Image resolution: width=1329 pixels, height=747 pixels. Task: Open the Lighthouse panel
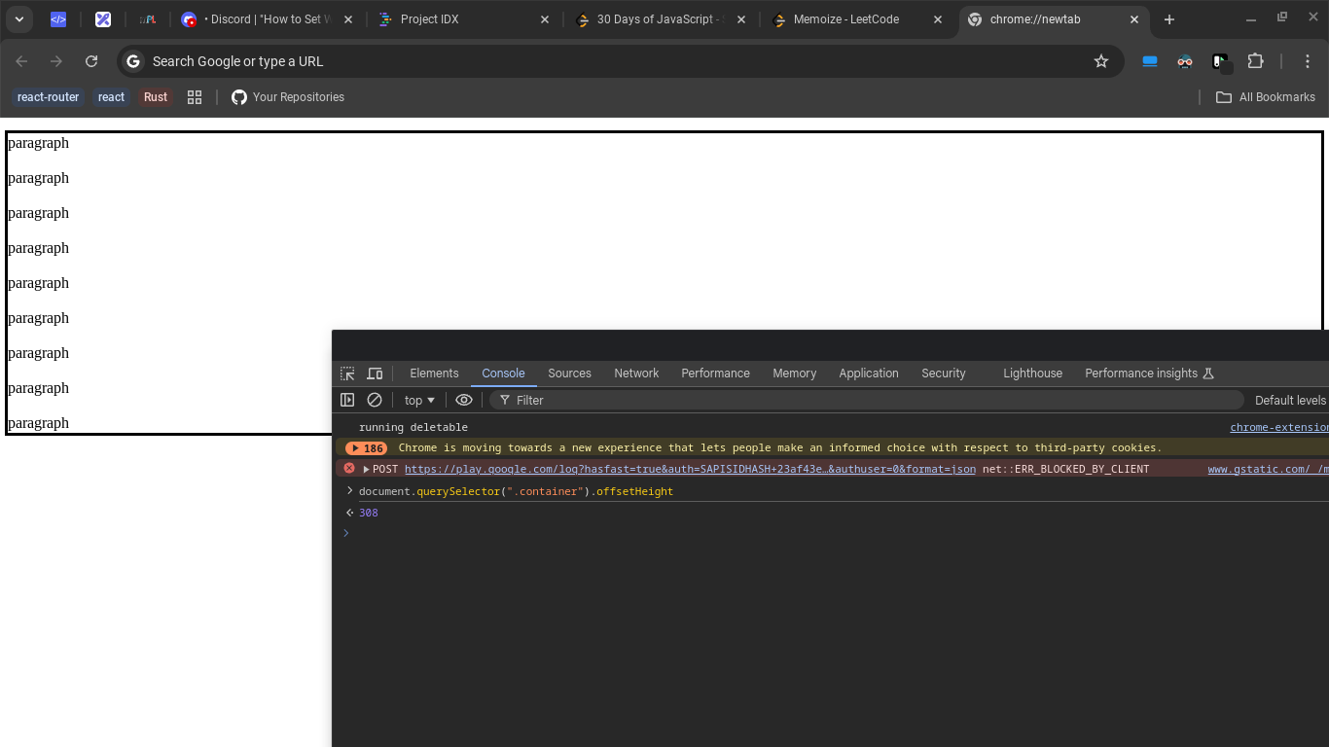click(1032, 373)
